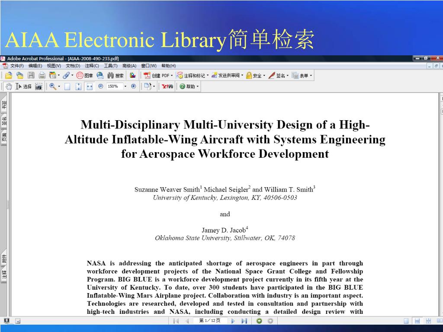
Task: Click the zoom out minus button
Action: [100, 86]
